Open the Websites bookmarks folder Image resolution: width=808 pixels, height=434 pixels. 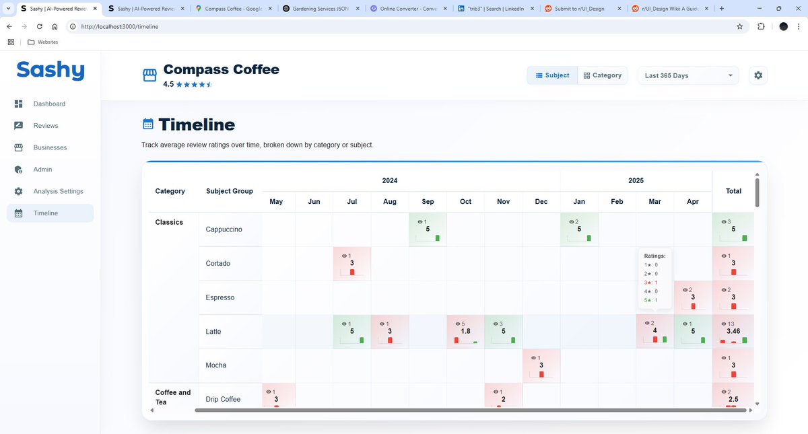click(x=43, y=42)
